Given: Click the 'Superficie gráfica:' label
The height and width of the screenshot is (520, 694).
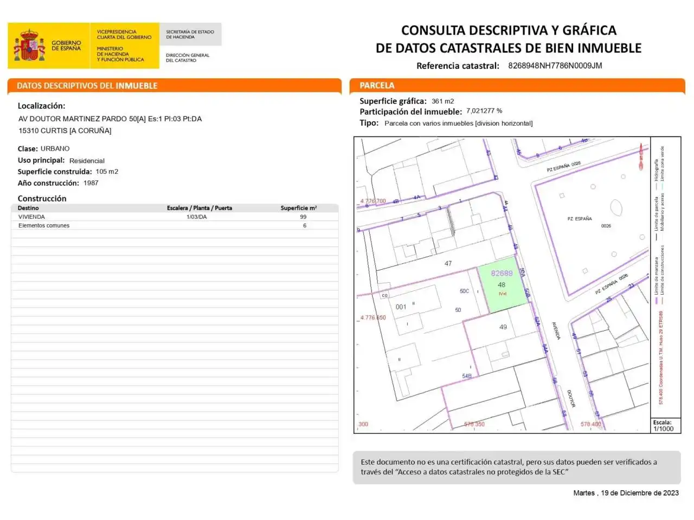Looking at the screenshot, I should 393,101.
